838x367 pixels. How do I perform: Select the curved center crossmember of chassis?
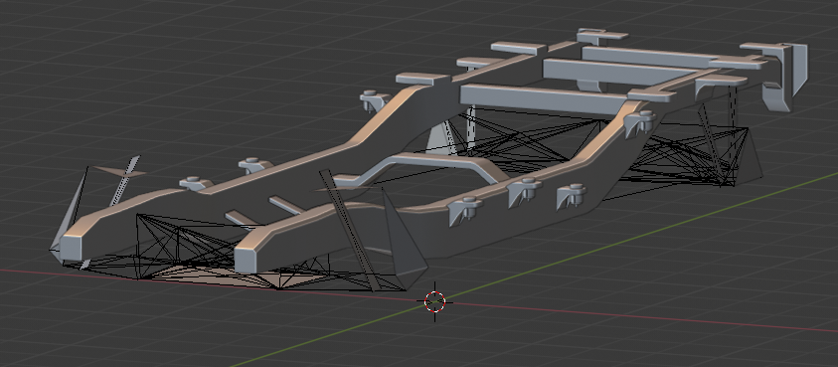(x=422, y=166)
